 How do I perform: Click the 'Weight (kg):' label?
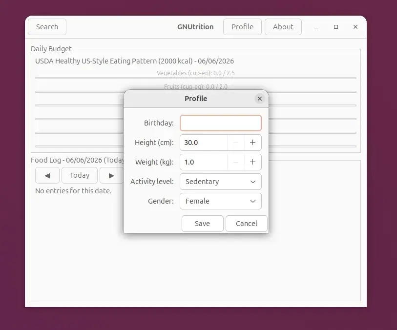(x=154, y=162)
